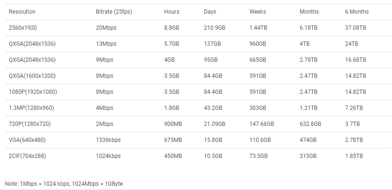Select the 9Mbps bitrate cell

point(105,60)
